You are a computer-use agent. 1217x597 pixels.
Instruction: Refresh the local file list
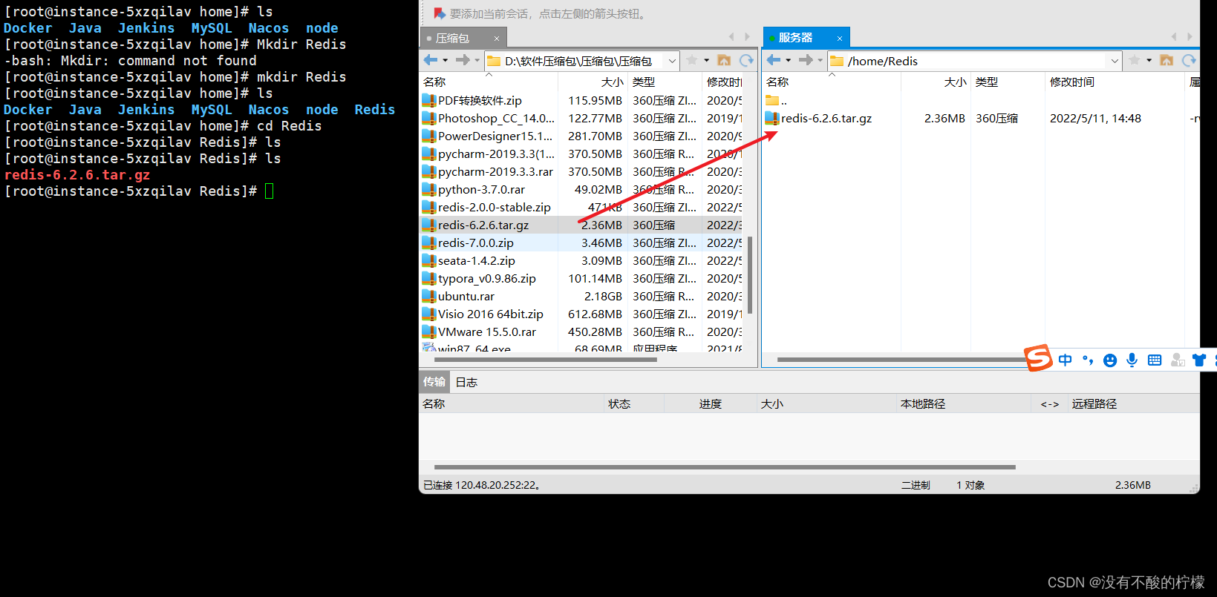(746, 60)
